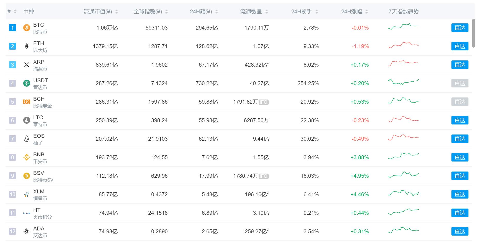Viewport: 478px width, 242px height.
Task: Click 直达 button for XRP
Action: tap(460, 65)
